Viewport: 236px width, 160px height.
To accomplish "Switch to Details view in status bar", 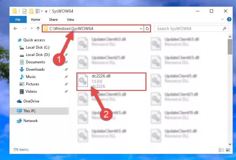I will click(221, 150).
